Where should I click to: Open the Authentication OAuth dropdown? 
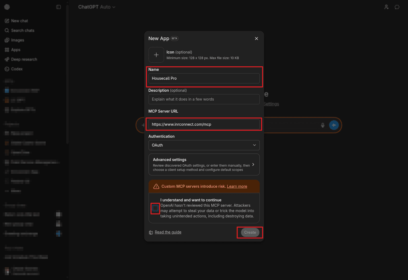[x=204, y=145]
